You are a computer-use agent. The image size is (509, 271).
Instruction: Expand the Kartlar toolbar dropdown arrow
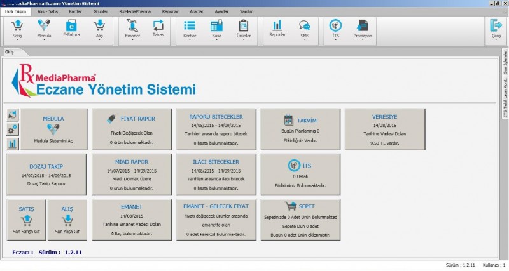189,41
